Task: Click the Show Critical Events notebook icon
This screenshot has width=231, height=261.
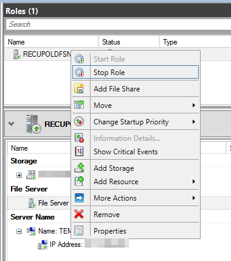Action: click(79, 151)
